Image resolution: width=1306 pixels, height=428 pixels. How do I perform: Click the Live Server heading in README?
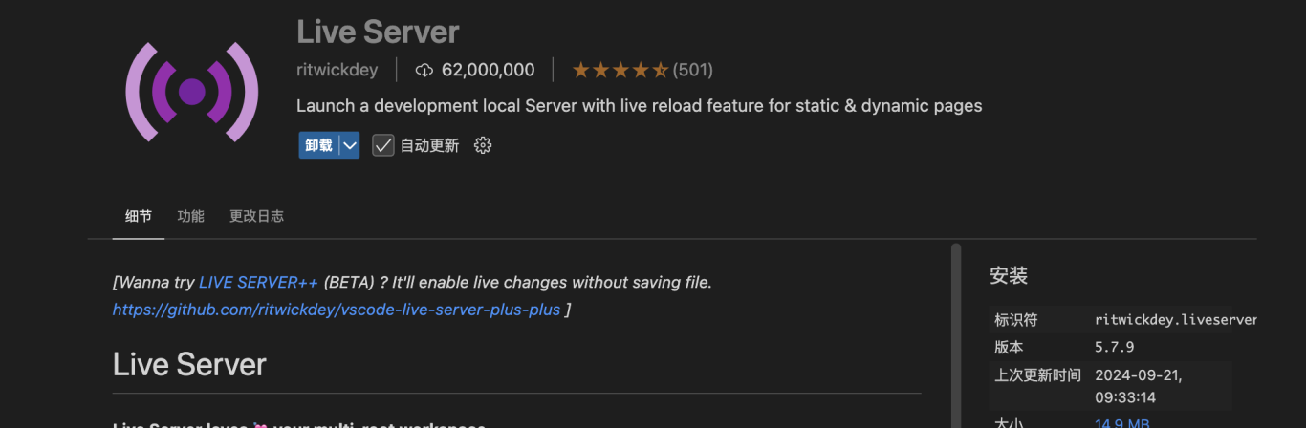pos(189,364)
